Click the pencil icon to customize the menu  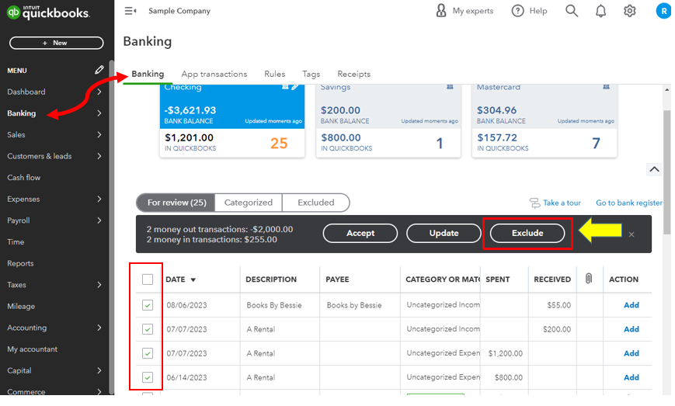(99, 70)
